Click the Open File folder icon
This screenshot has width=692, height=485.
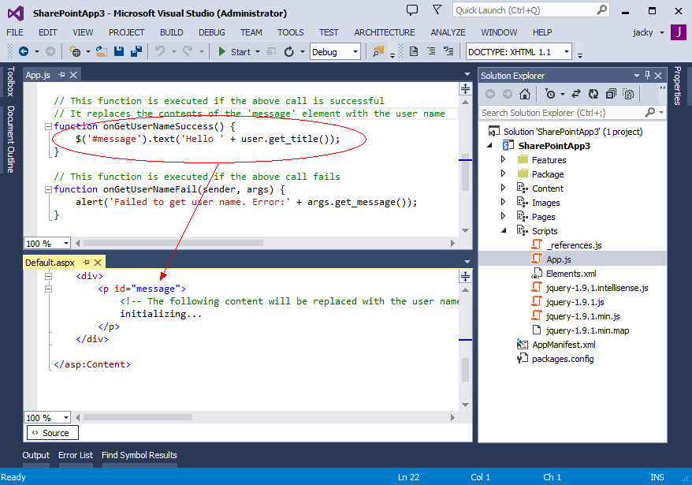(102, 52)
